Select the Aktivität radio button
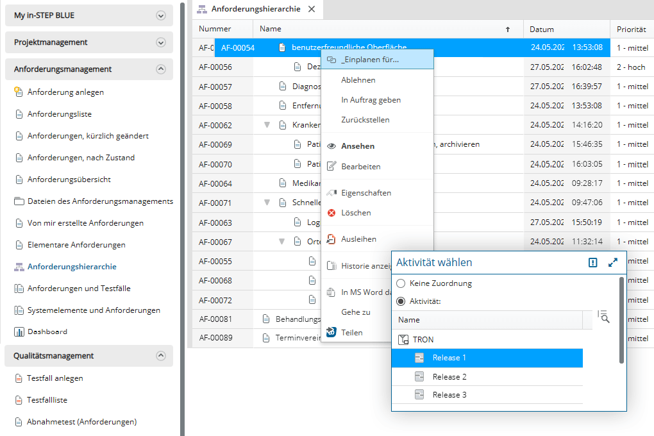This screenshot has width=654, height=436. pyautogui.click(x=401, y=301)
